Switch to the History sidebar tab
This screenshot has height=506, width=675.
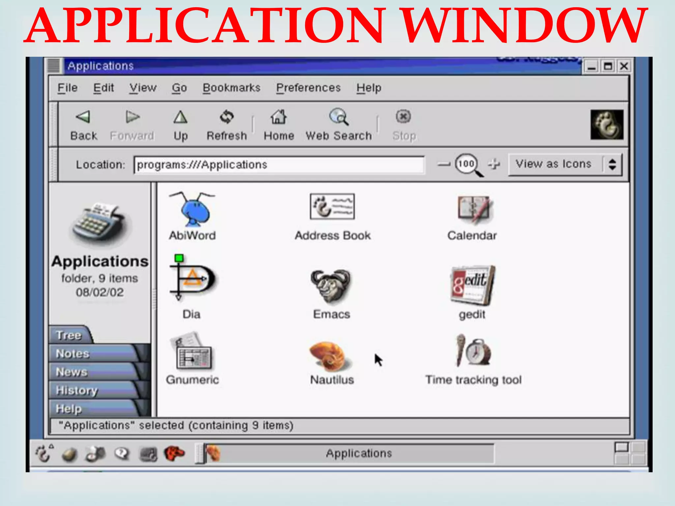(94, 390)
